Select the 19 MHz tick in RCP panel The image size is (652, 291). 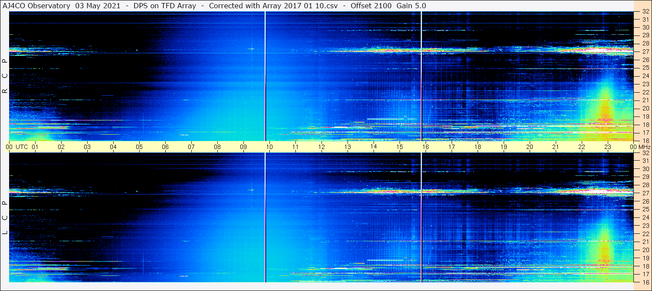point(645,116)
